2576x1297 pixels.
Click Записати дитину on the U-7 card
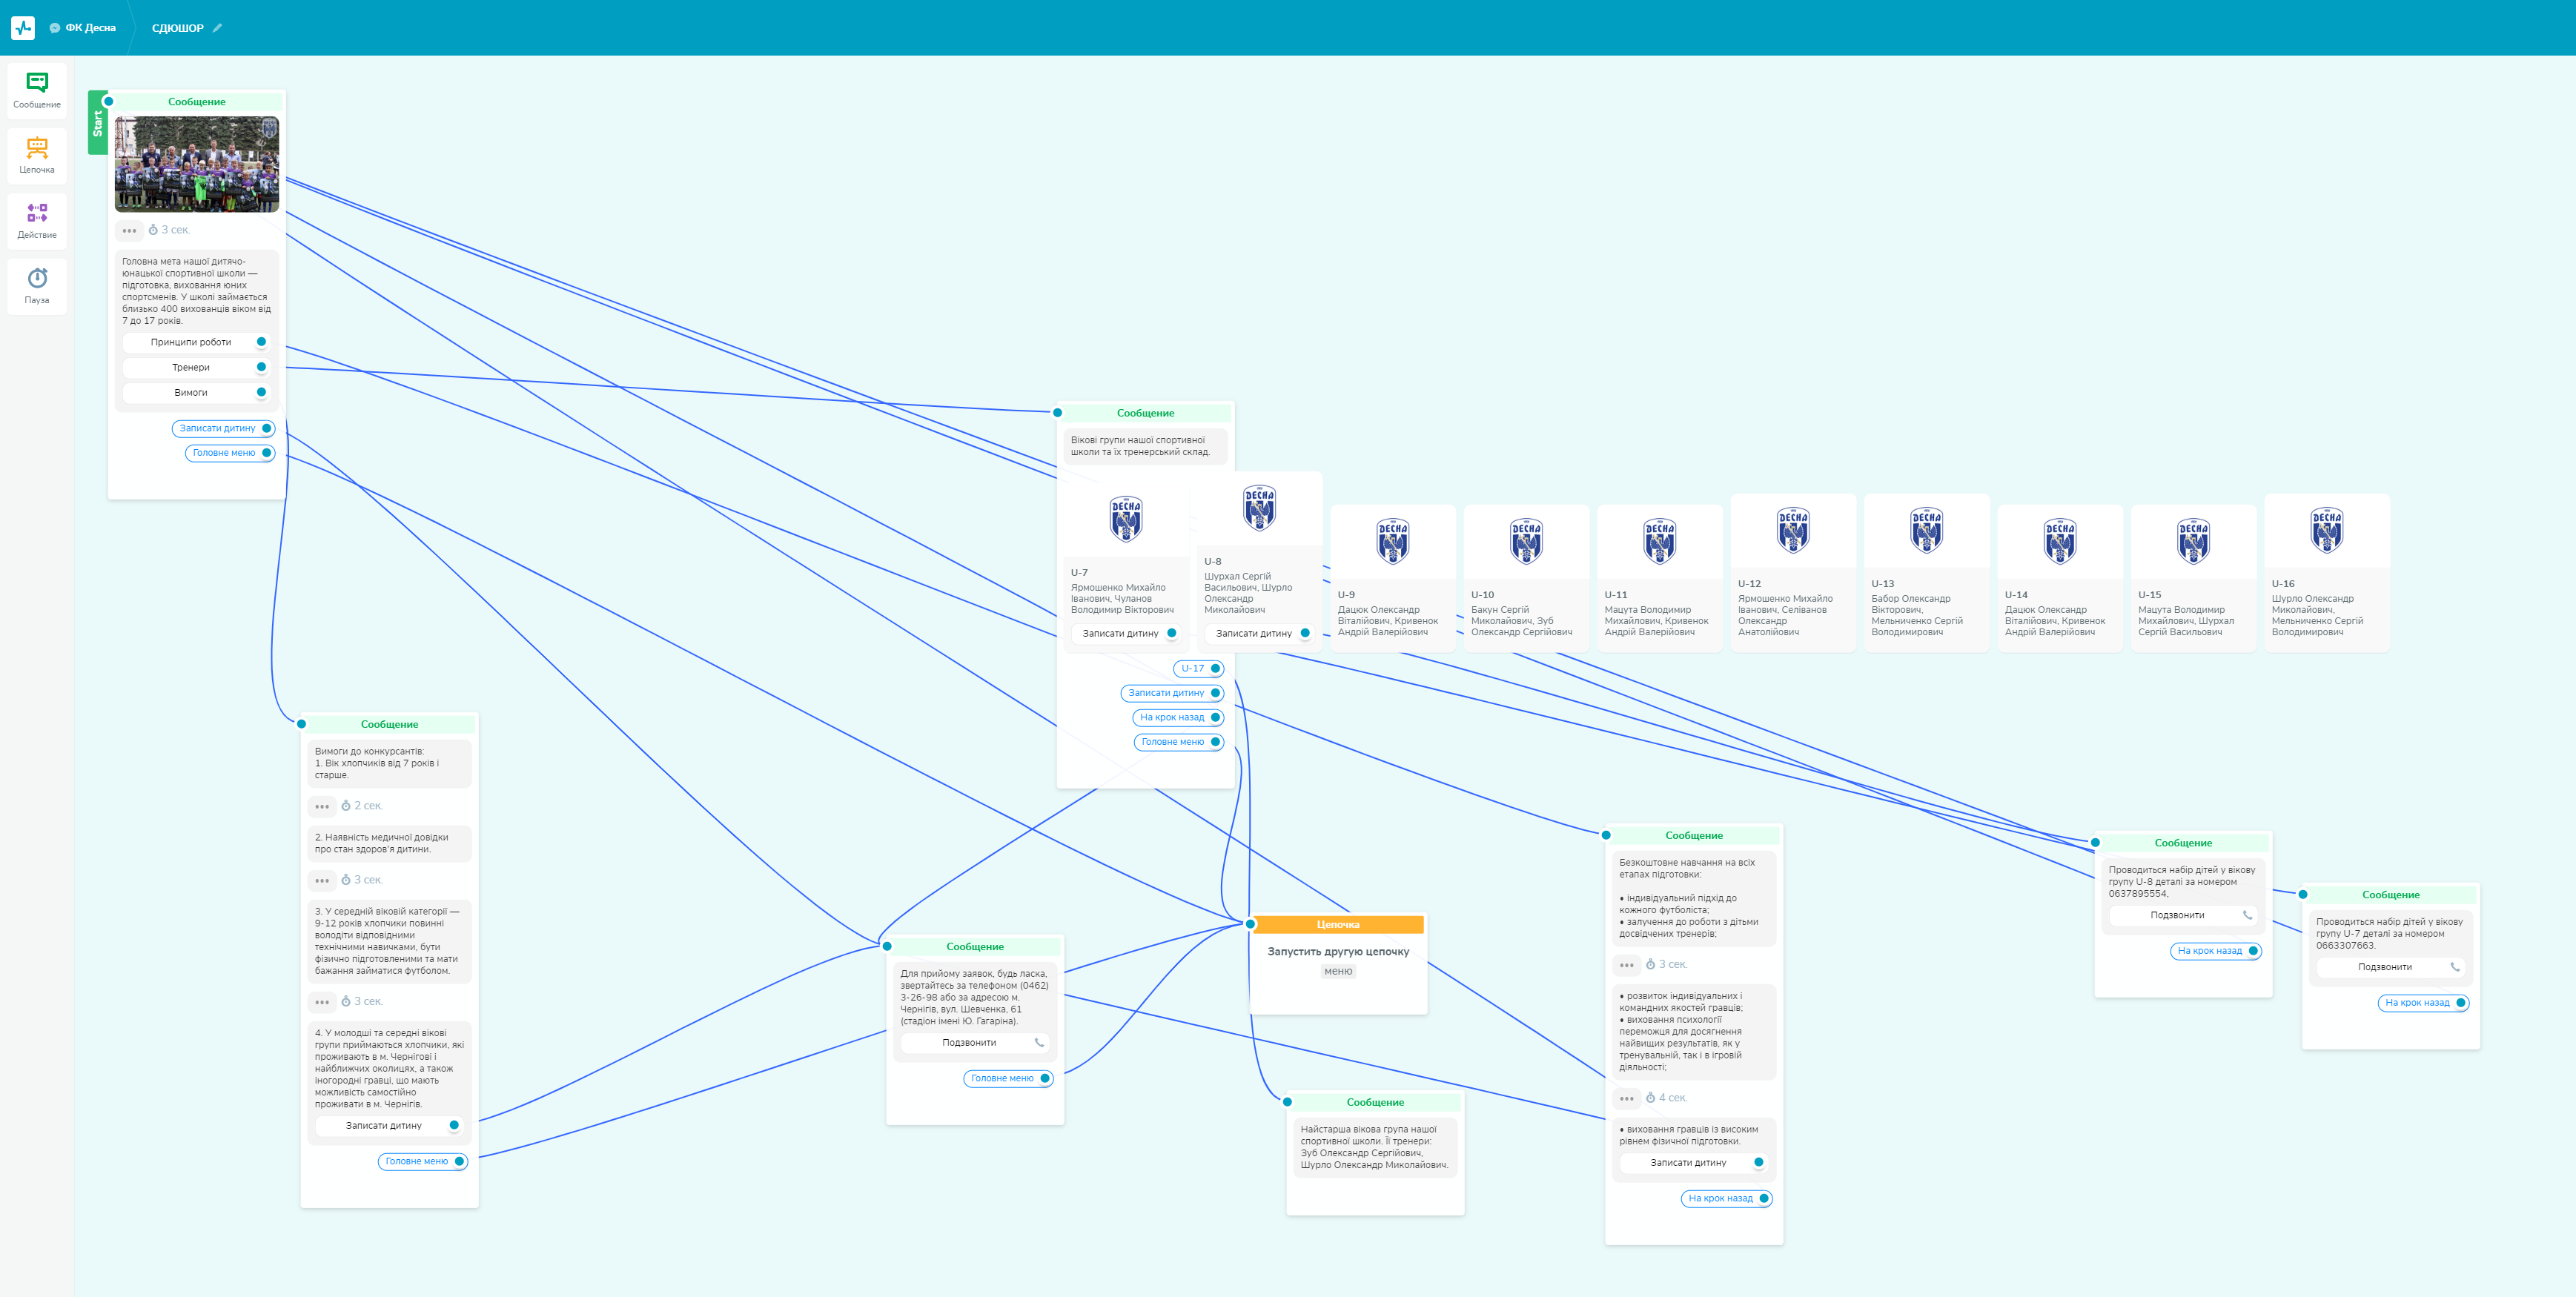click(x=1126, y=633)
